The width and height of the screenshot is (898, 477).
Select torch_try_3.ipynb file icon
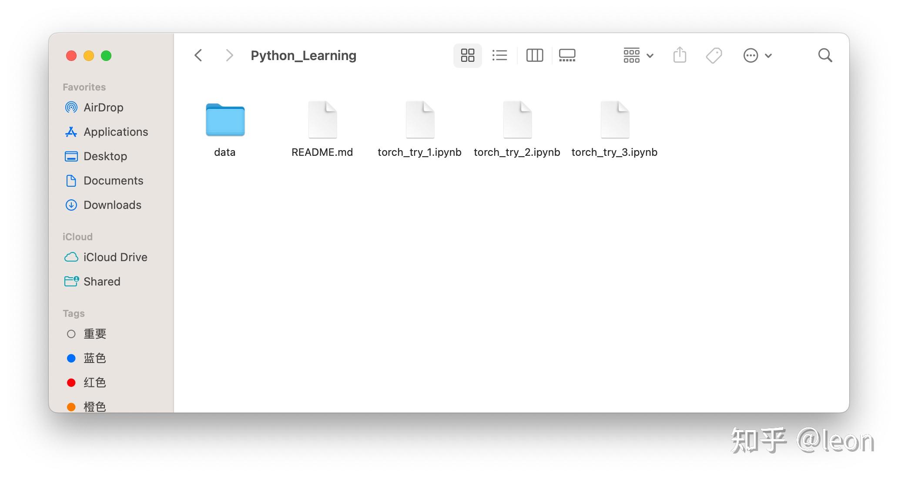click(x=615, y=120)
